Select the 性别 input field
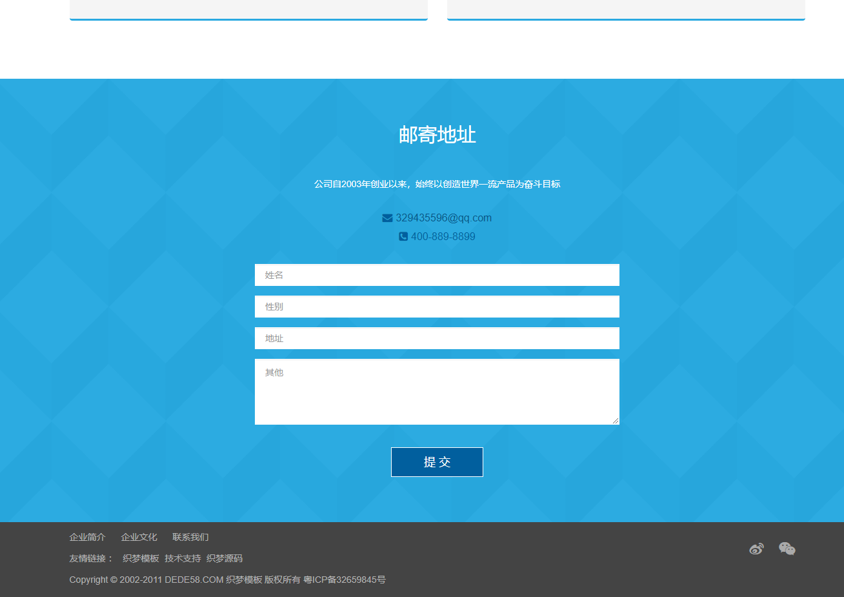 437,307
